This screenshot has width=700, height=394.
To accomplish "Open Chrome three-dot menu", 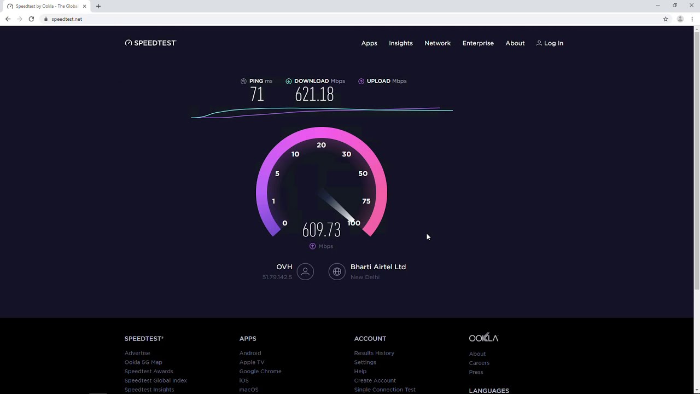I will [692, 19].
